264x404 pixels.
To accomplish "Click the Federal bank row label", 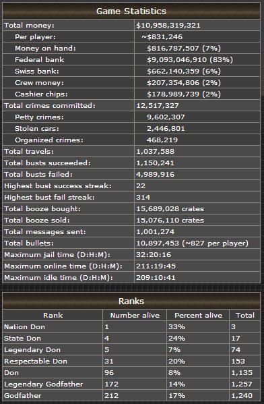I will (39, 60).
